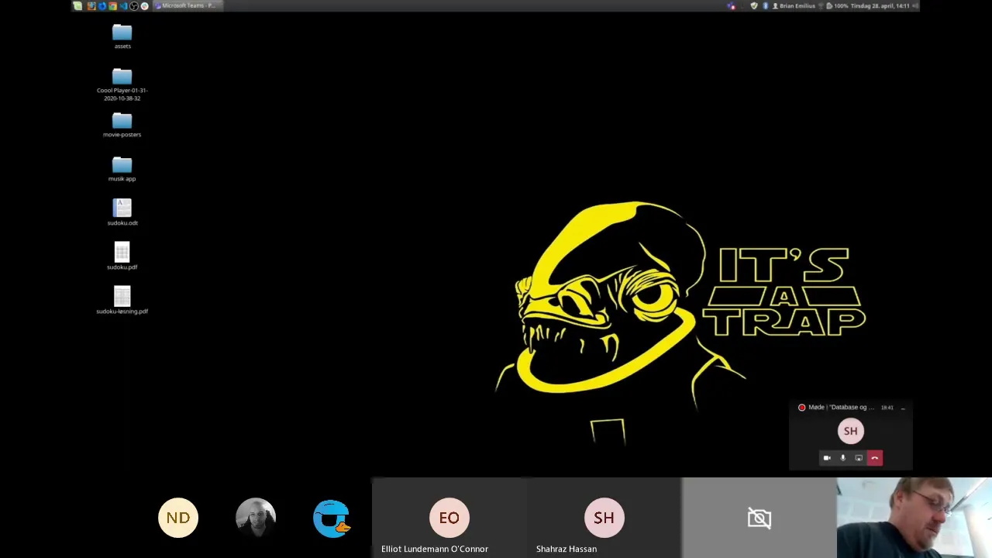Open Bluetooth tray icon

[766, 5]
